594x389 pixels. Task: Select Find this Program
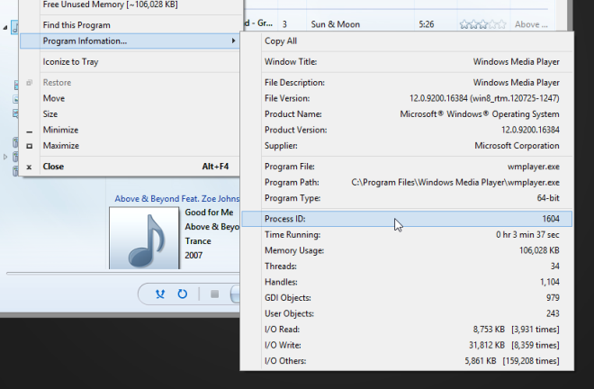(x=130, y=25)
